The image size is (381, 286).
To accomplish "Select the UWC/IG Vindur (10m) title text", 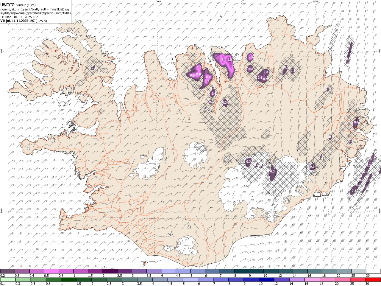I will (x=18, y=5).
